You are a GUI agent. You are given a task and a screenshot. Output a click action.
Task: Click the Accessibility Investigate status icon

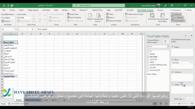[x=9, y=104]
